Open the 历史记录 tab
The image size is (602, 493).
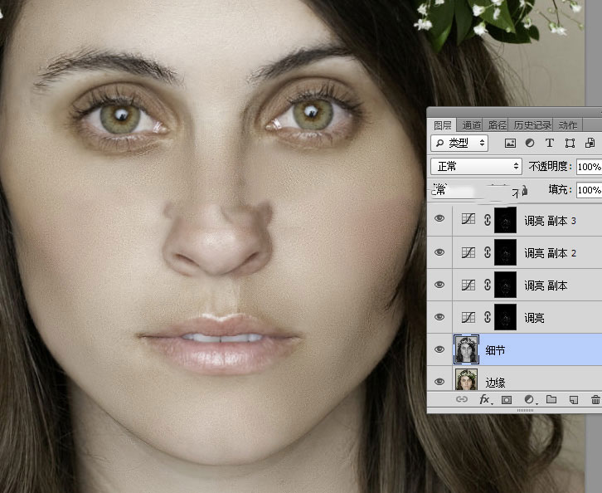[x=532, y=125]
